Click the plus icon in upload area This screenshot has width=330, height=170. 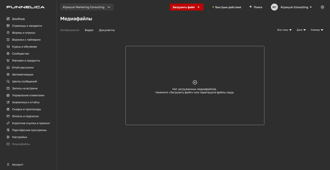pos(195,82)
